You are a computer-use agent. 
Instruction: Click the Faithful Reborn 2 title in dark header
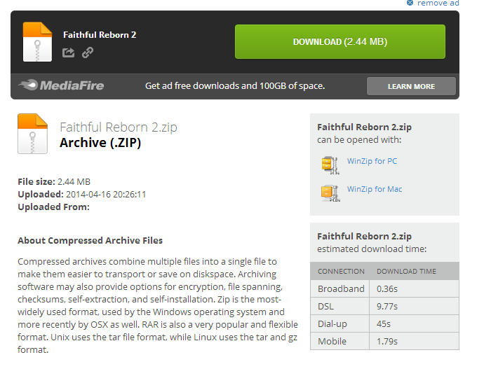pos(100,35)
